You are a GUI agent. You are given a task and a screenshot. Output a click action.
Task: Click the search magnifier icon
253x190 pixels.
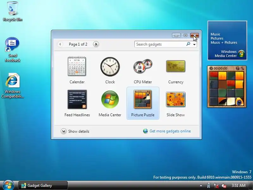tap(188, 44)
